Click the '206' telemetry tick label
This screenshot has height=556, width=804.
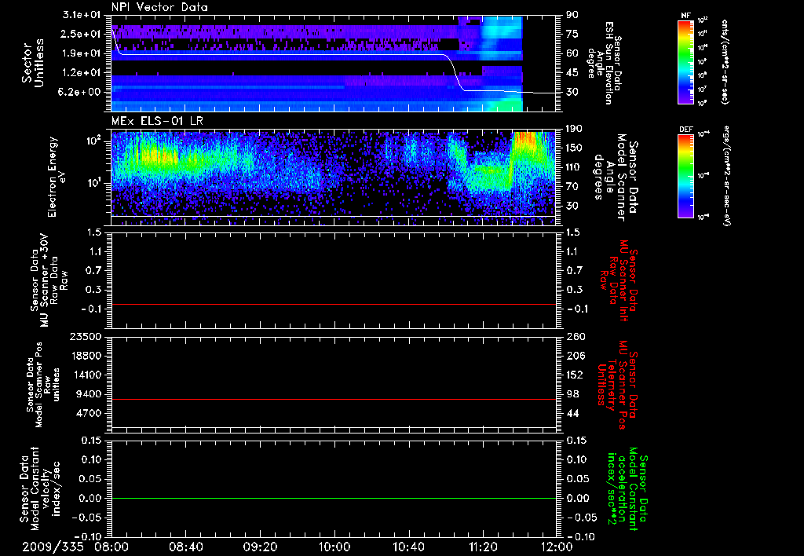tap(574, 356)
